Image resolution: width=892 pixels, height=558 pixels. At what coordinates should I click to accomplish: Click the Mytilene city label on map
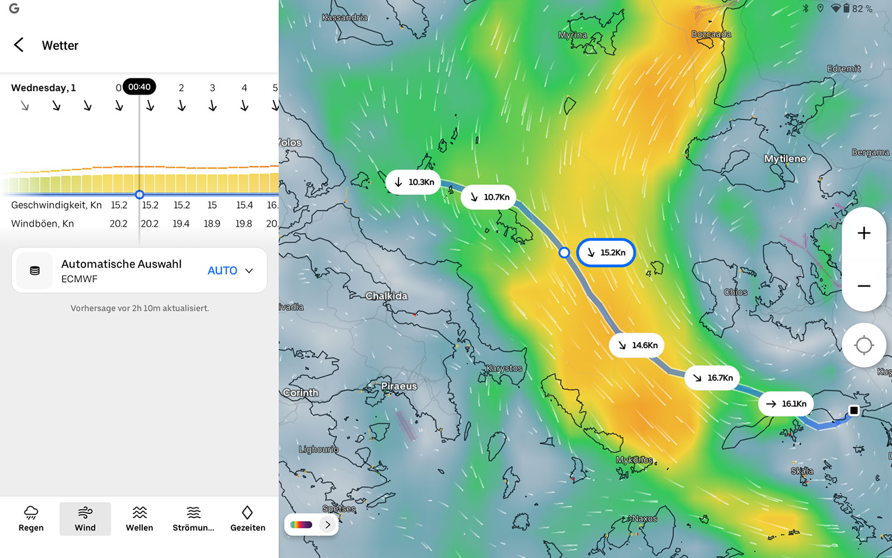click(x=785, y=159)
